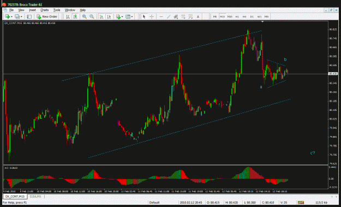Expand the Templates dropdown arrow
Screen dimensions: 341x207
coord(132,17)
